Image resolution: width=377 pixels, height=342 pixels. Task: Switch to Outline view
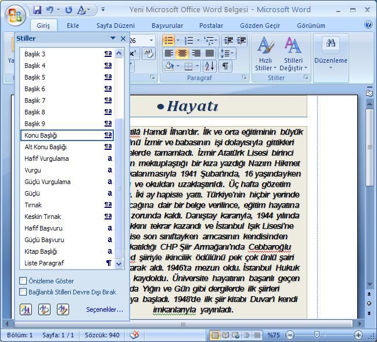click(246, 335)
